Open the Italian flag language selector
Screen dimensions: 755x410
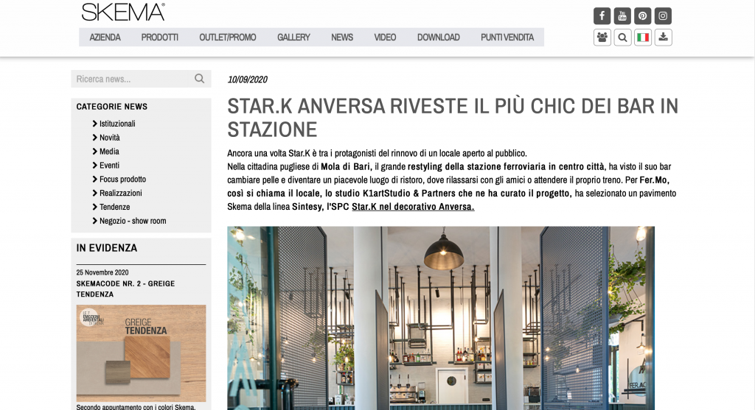pyautogui.click(x=643, y=38)
